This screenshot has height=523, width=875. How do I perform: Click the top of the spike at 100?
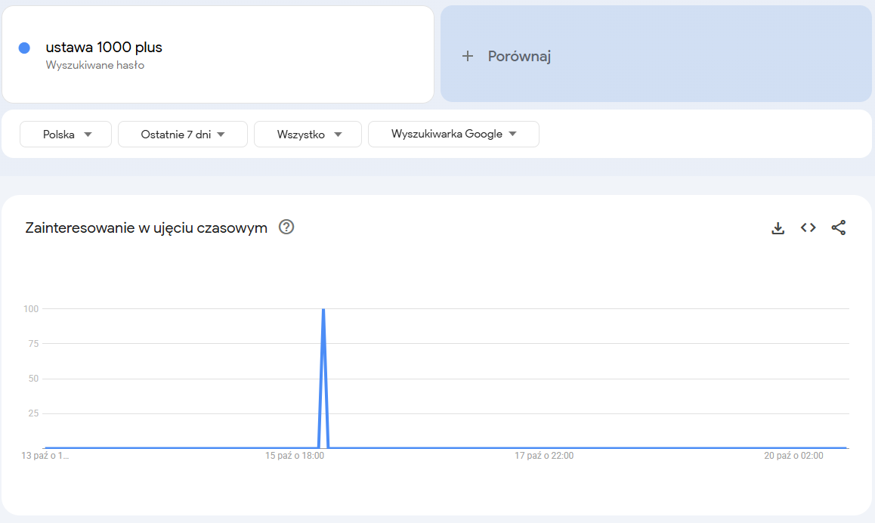[323, 310]
